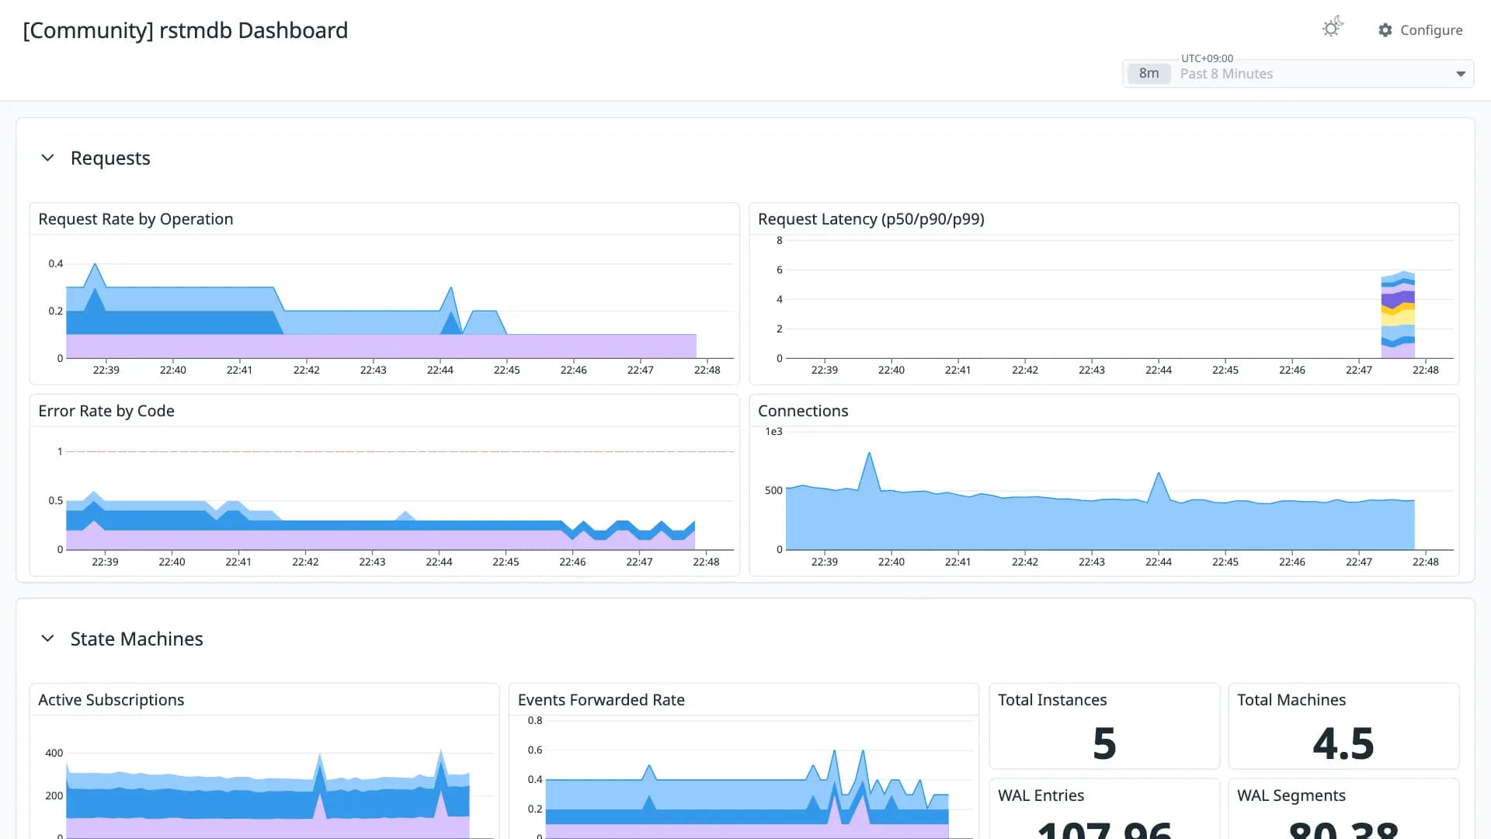
Task: Click the Connections chart peak near 22:40
Action: coord(869,454)
